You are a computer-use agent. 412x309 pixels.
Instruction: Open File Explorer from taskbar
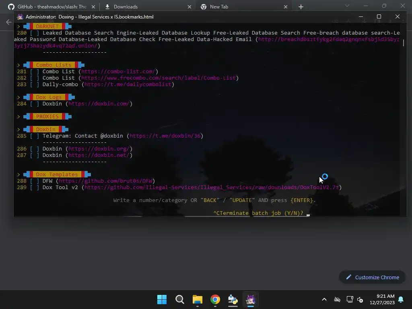point(197,299)
